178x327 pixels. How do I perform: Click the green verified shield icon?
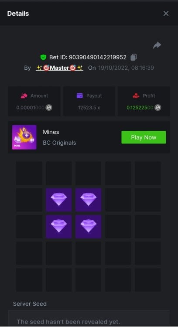[x=43, y=57]
